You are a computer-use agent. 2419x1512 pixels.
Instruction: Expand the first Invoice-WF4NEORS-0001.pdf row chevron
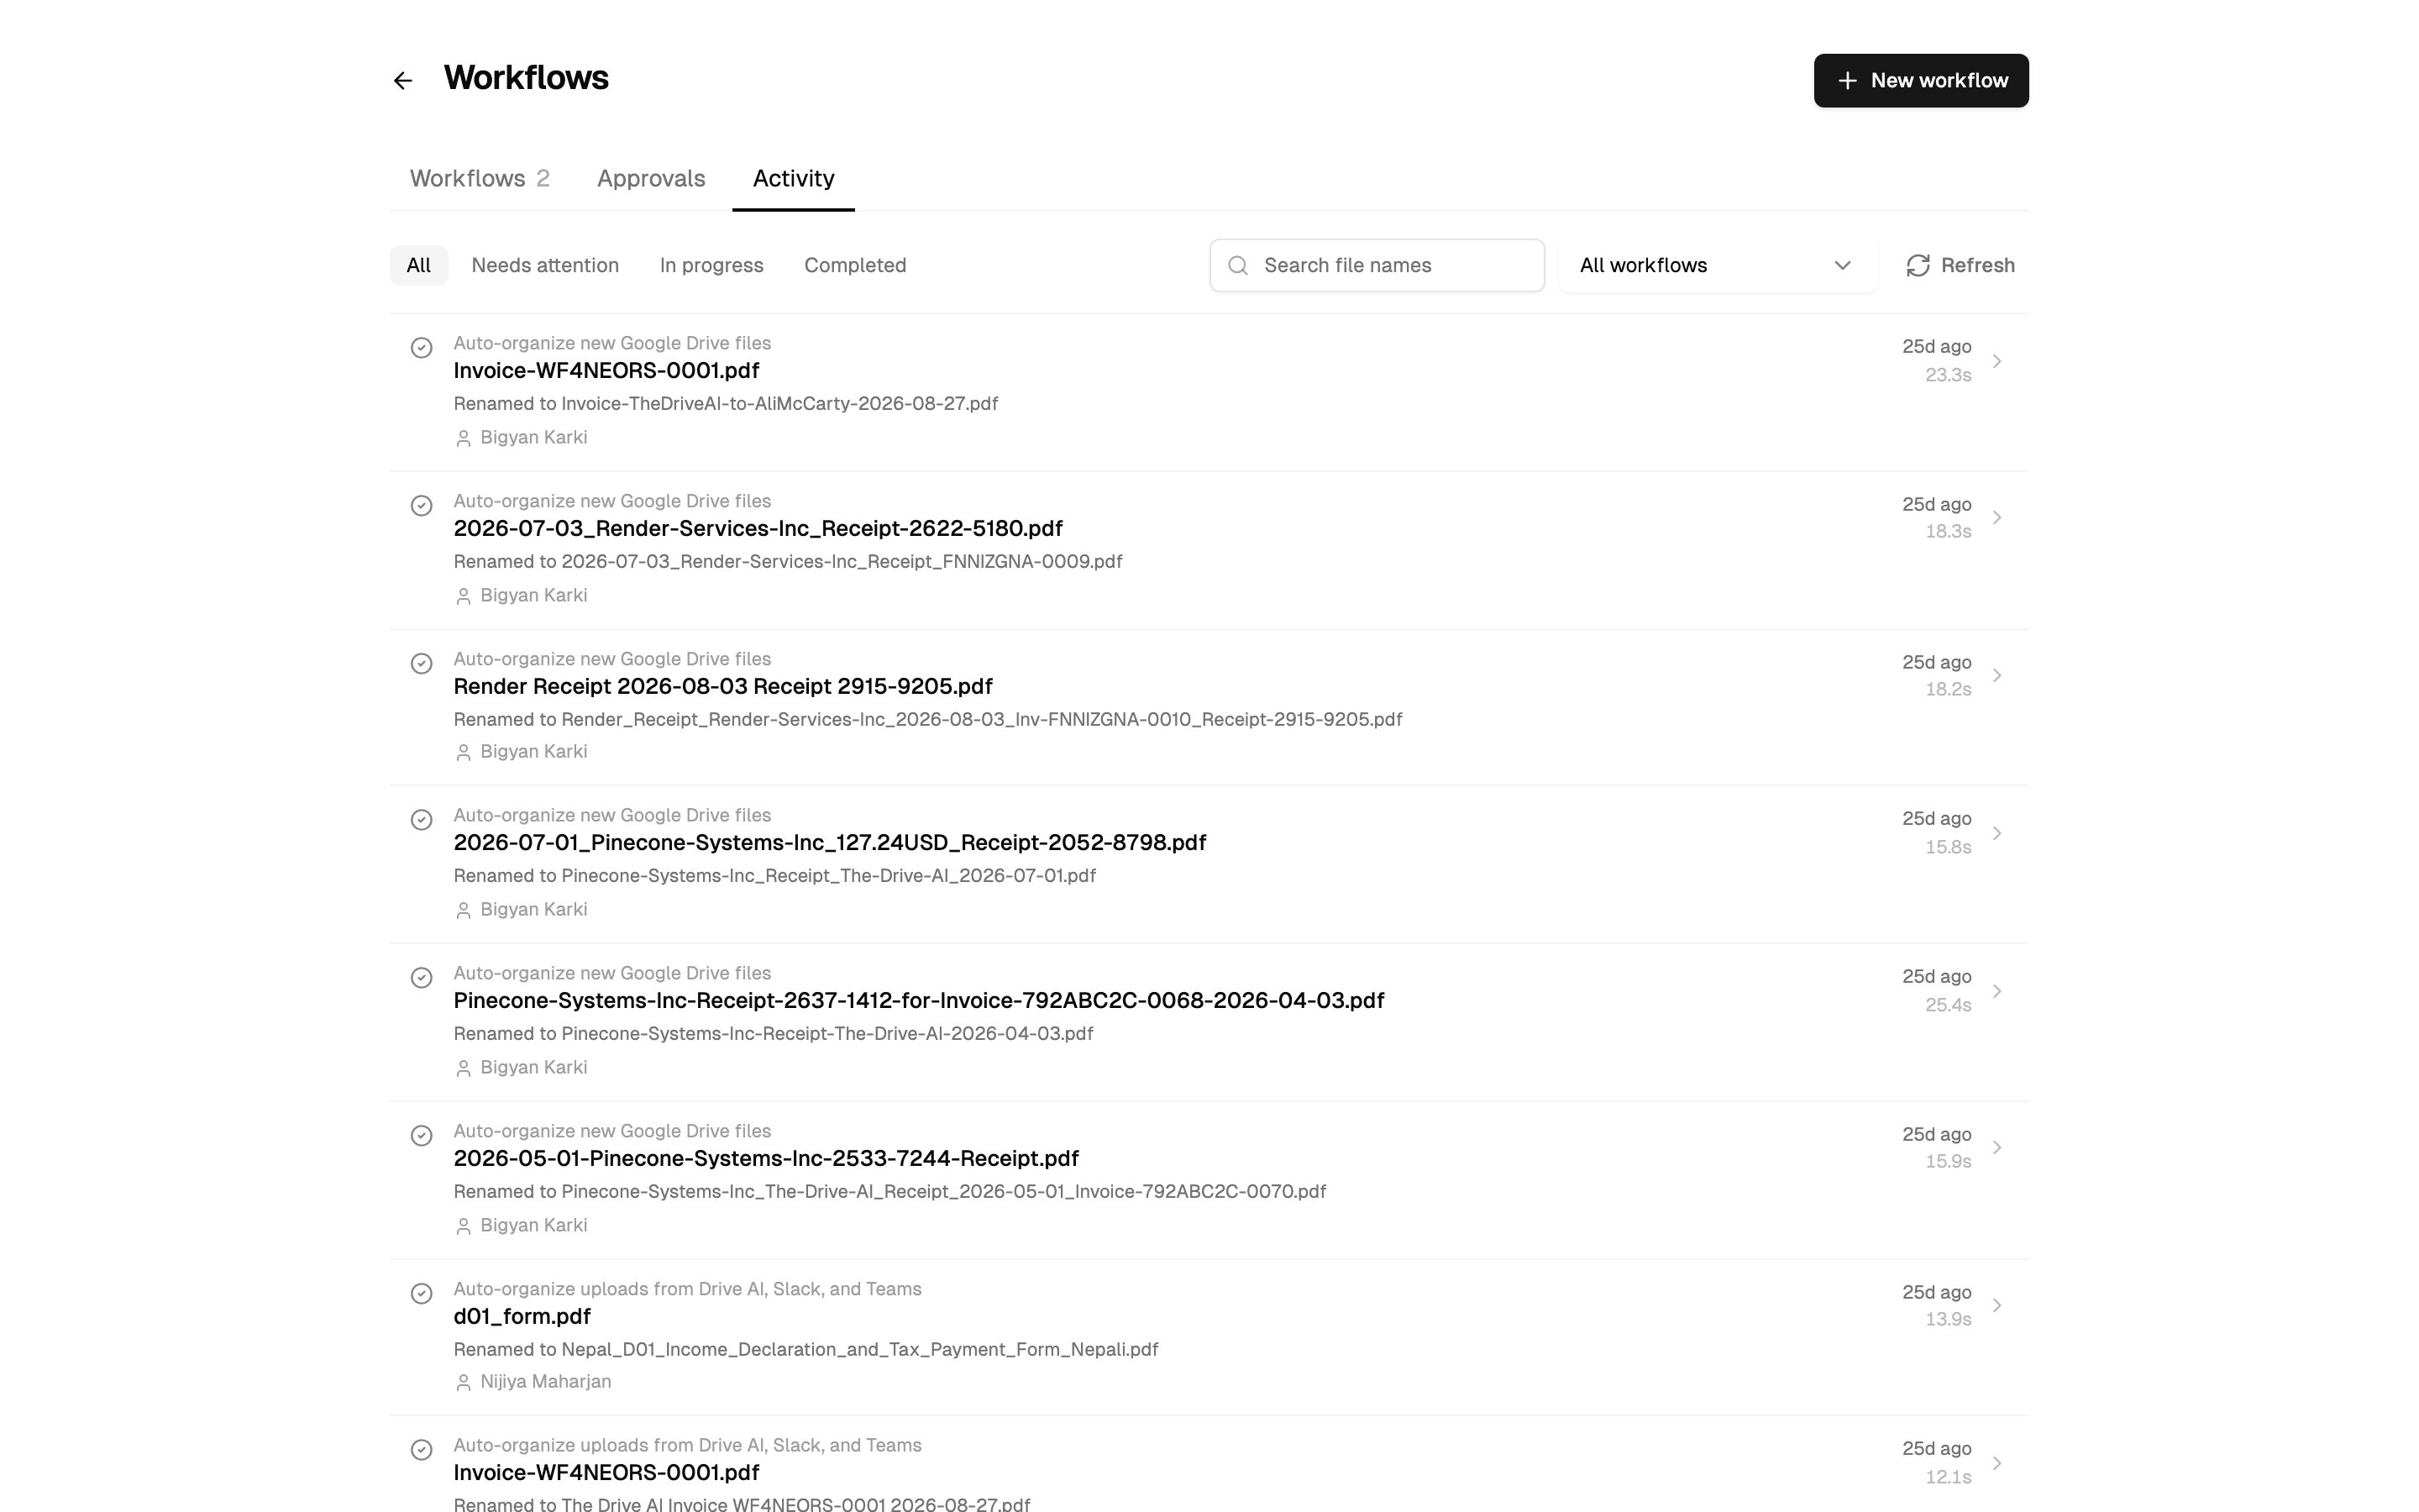(1997, 361)
